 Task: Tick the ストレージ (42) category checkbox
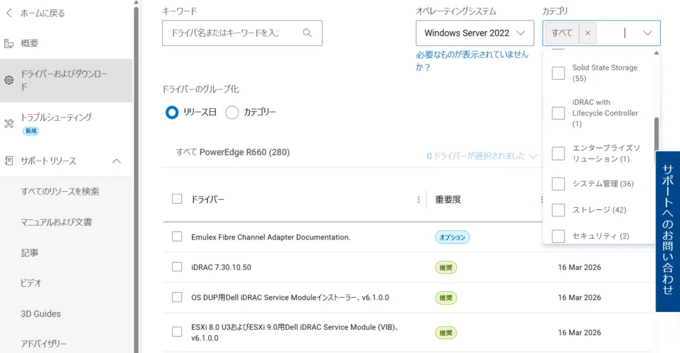[558, 210]
